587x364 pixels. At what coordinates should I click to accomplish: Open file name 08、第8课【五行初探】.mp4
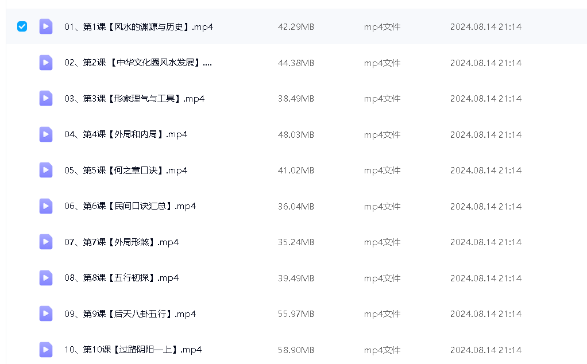point(121,278)
